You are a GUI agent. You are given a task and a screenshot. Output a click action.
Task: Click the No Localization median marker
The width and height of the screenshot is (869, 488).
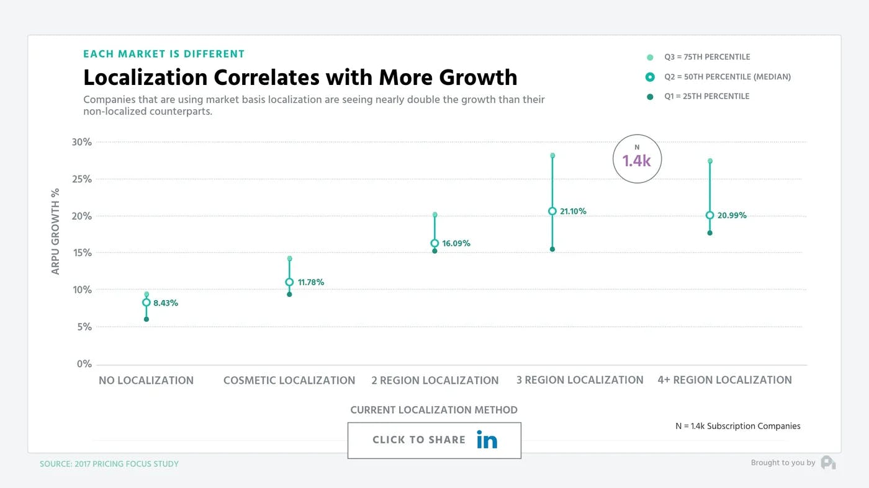146,303
